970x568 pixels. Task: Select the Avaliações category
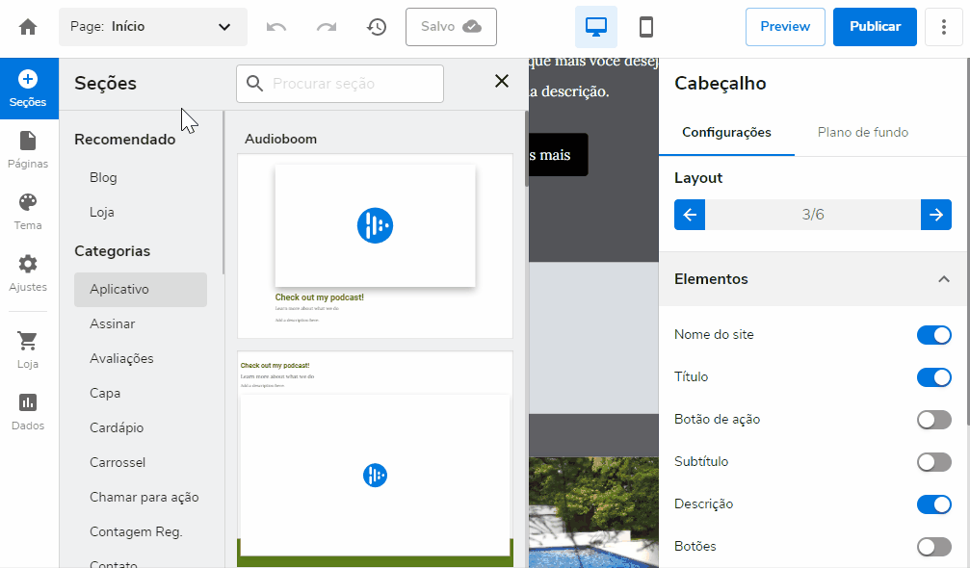pos(121,358)
